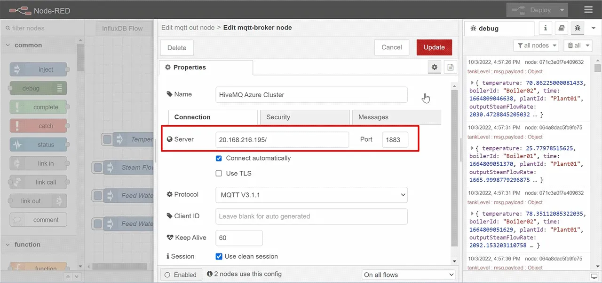Screen dimensions: 602x283
Task: Click the palette collapse-all arrow icon
Action: [x=68, y=277]
